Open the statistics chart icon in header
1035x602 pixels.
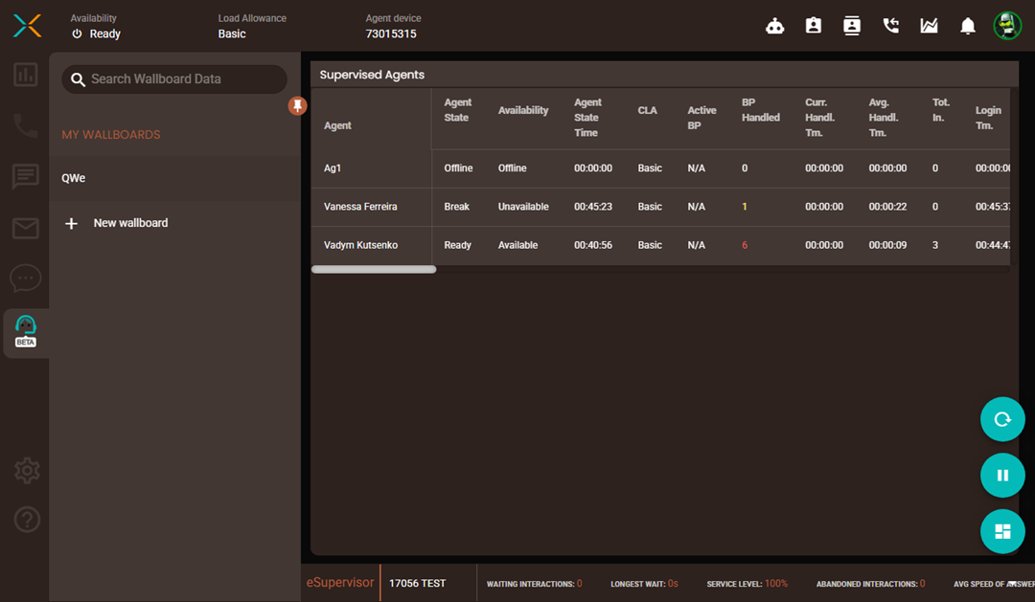(x=930, y=27)
